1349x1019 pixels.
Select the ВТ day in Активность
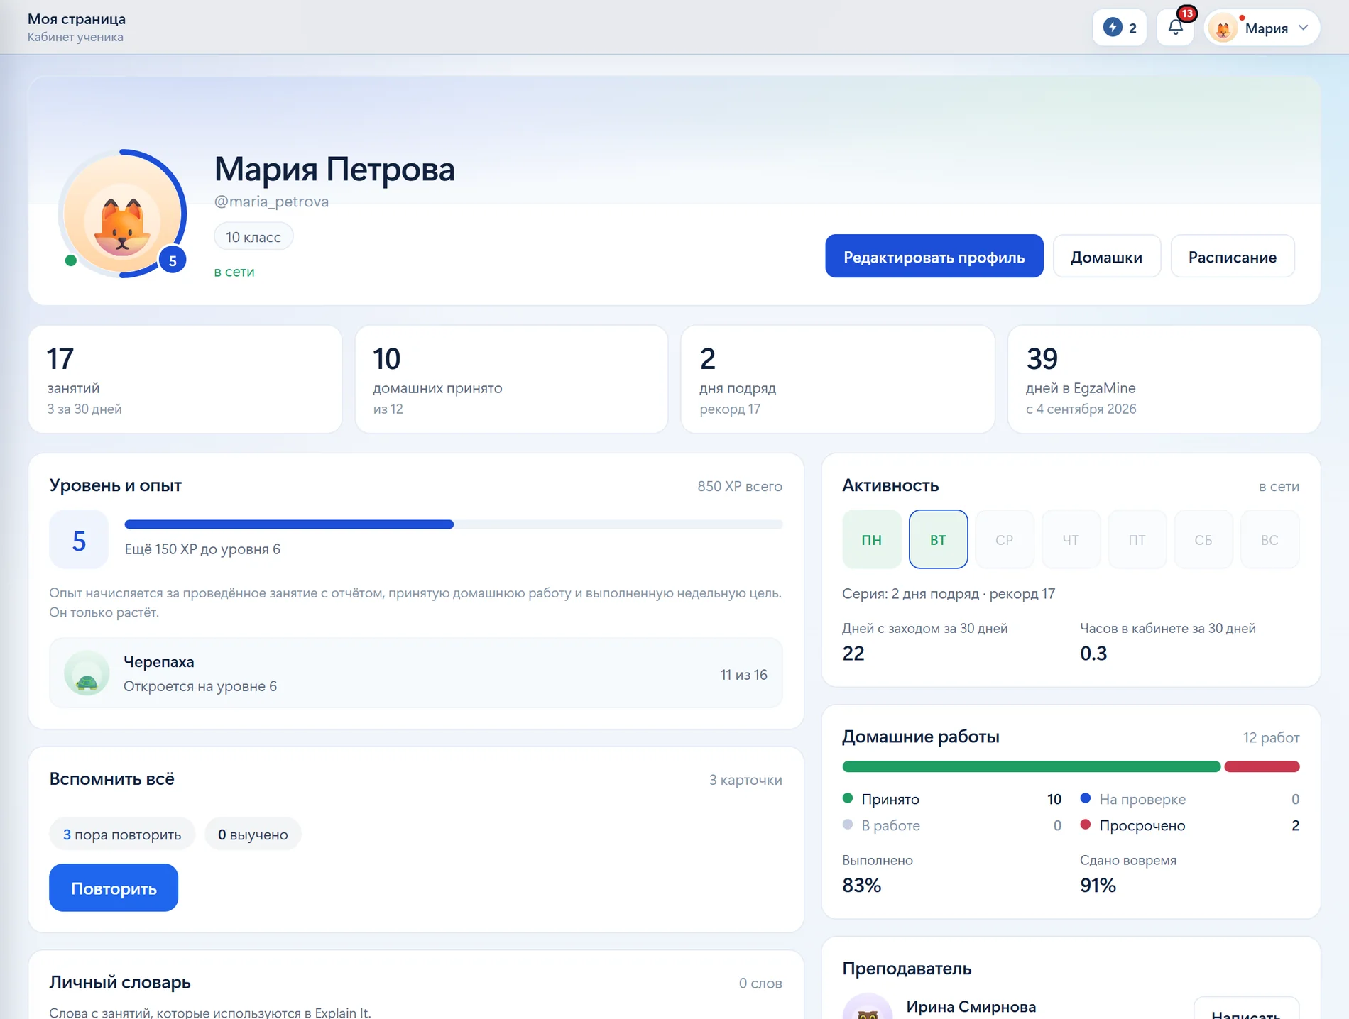click(x=938, y=539)
